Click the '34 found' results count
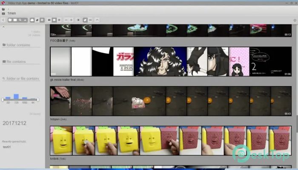 point(35,114)
